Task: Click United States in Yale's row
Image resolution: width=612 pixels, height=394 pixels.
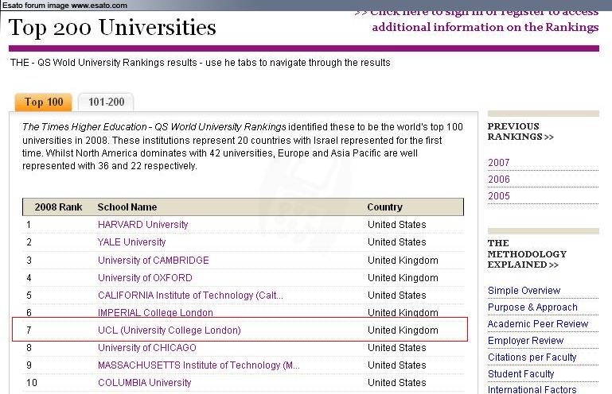Action: [x=396, y=242]
